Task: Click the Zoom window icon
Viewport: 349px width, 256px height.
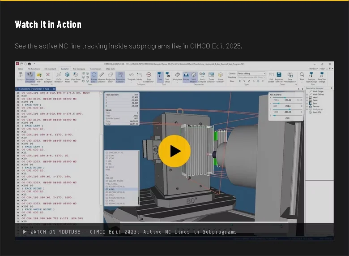Action: pyautogui.click(x=211, y=77)
